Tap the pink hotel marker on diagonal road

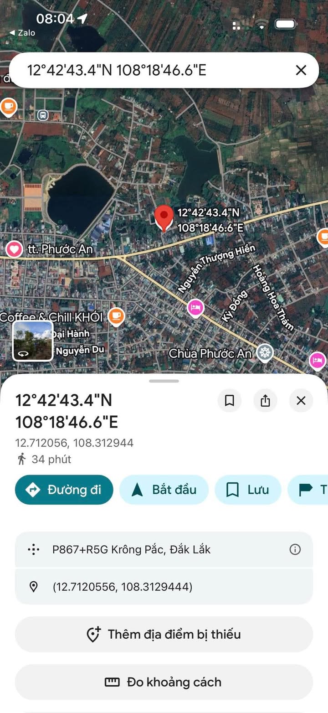tap(195, 308)
